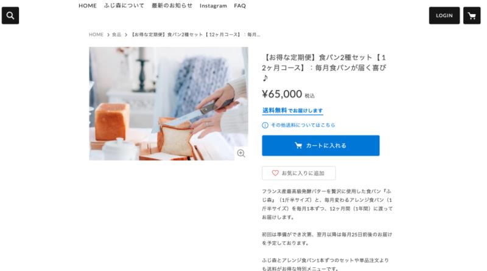Click first breadcrumb chevron after HOME
Viewport: 487px width, 271px height.
[108, 35]
